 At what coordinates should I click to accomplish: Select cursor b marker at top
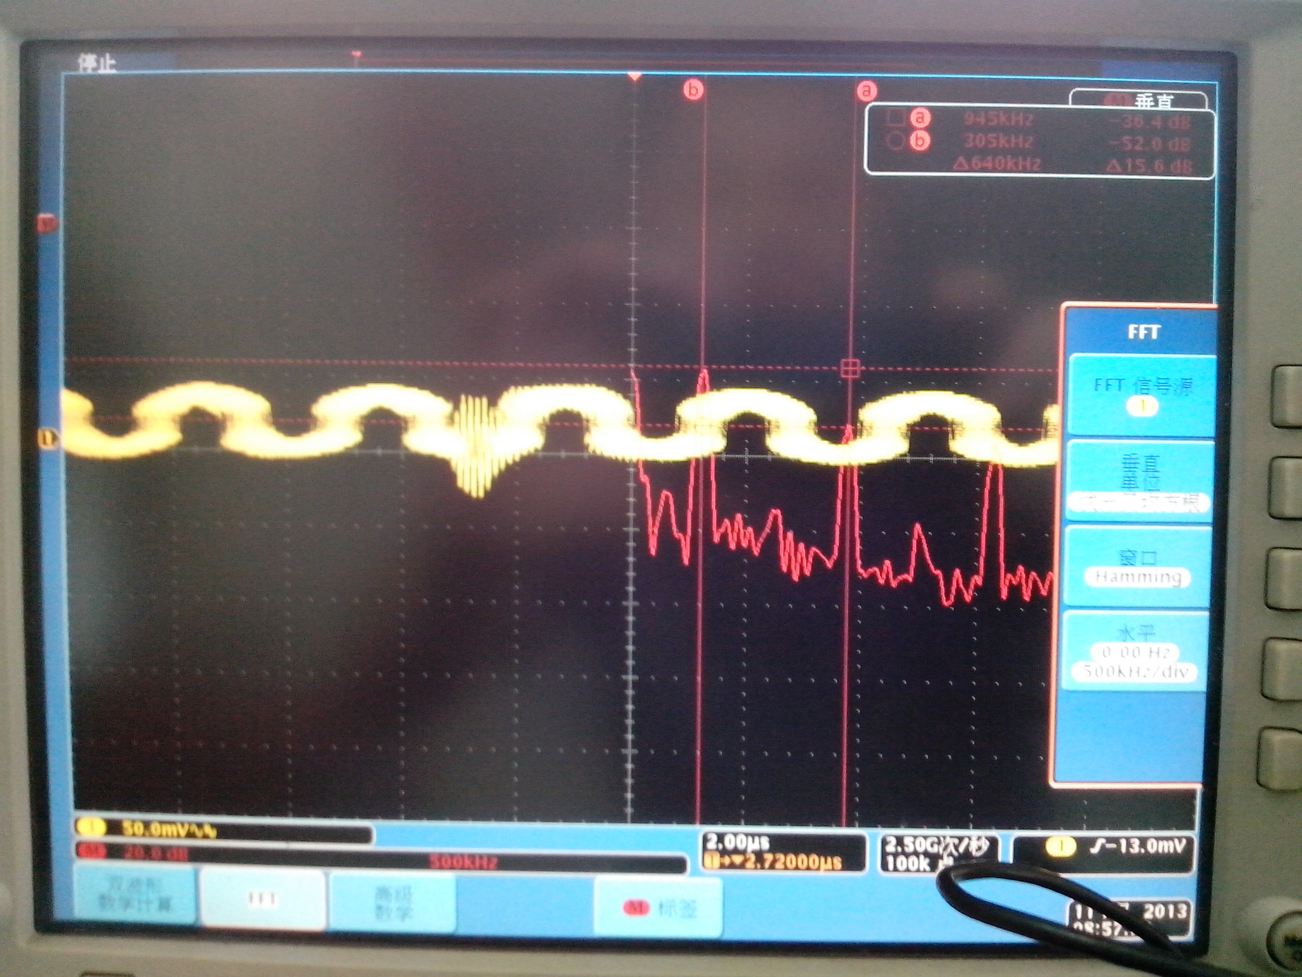(x=693, y=90)
